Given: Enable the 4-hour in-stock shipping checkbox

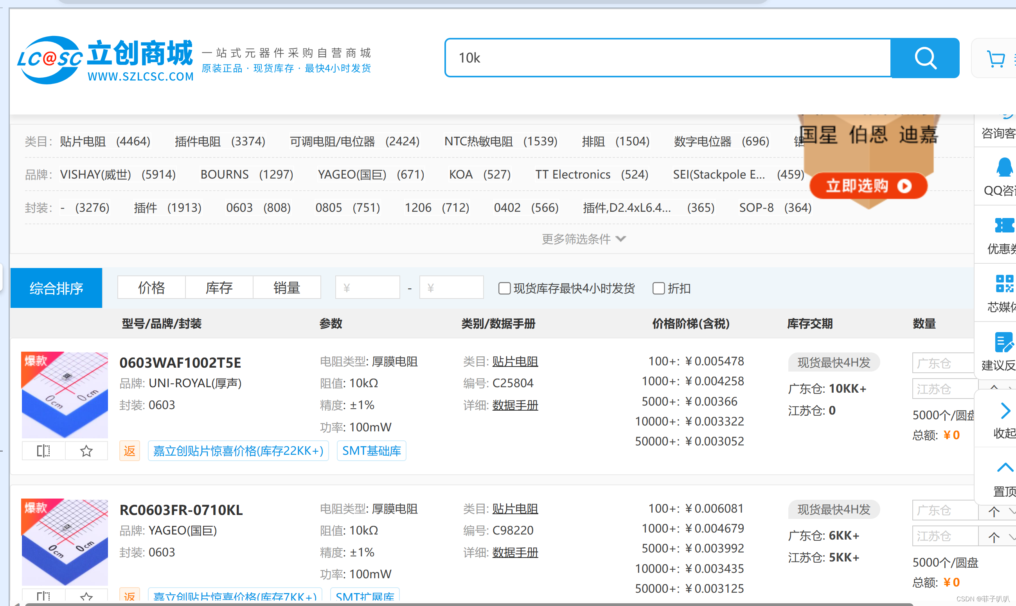Looking at the screenshot, I should [x=504, y=288].
